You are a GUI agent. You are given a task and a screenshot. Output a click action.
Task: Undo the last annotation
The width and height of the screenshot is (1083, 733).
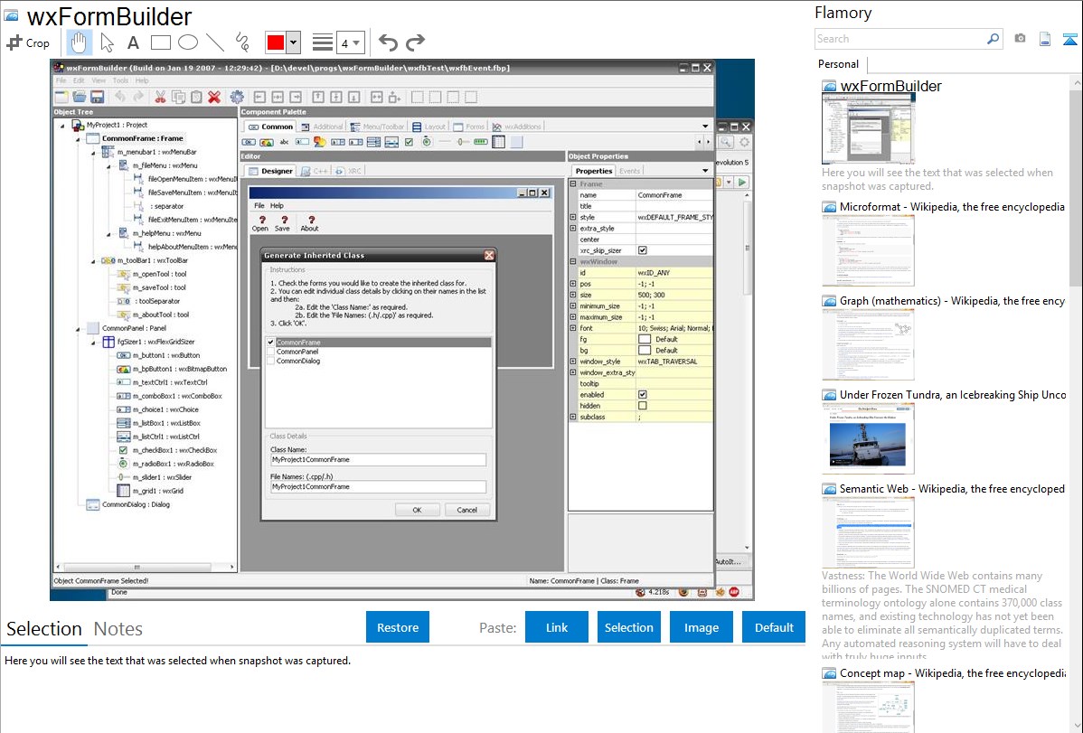point(388,42)
